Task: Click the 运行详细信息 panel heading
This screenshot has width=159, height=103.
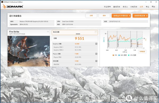Action: coord(15,16)
